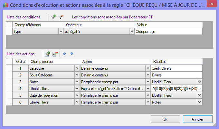The height and width of the screenshot is (129, 219).
Task: Click the Opérateur column header
Action: point(99,25)
